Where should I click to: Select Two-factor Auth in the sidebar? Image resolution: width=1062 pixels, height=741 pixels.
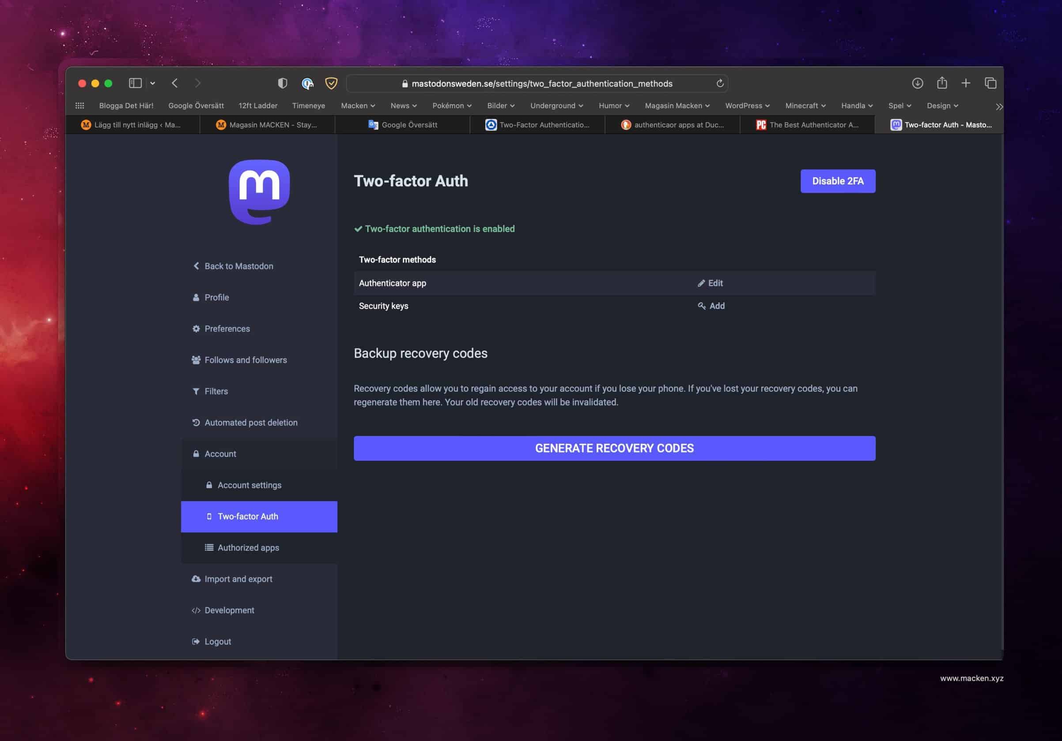click(x=259, y=516)
